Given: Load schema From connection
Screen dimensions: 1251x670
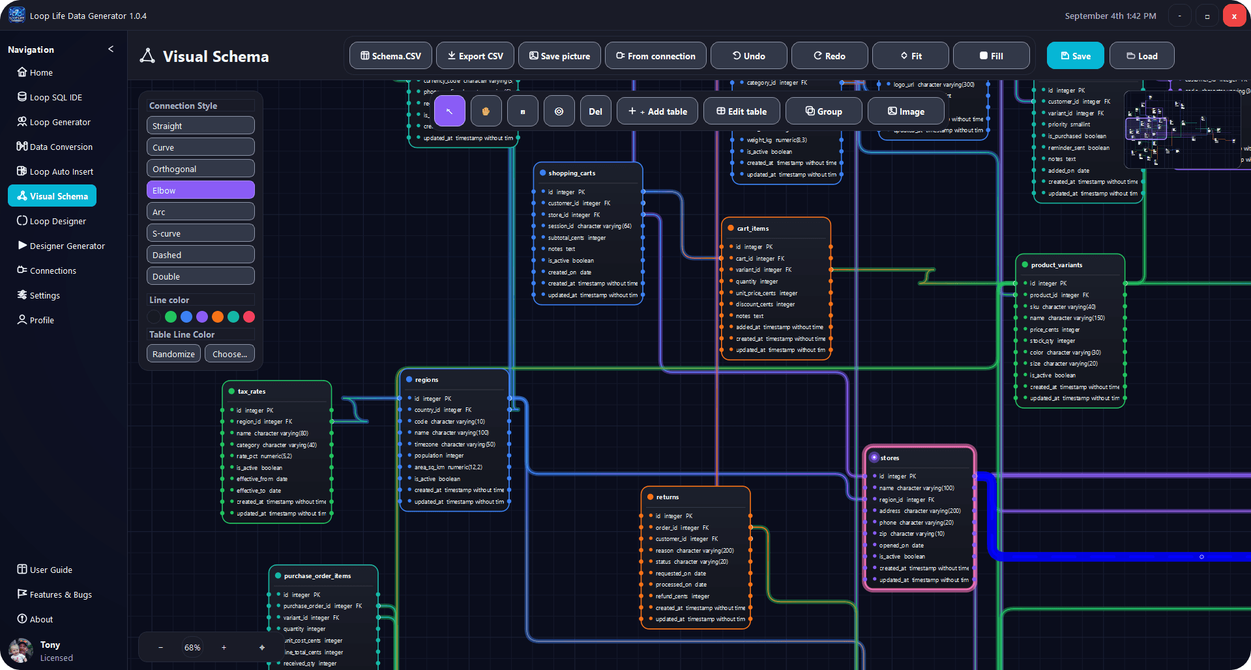Looking at the screenshot, I should 655,55.
